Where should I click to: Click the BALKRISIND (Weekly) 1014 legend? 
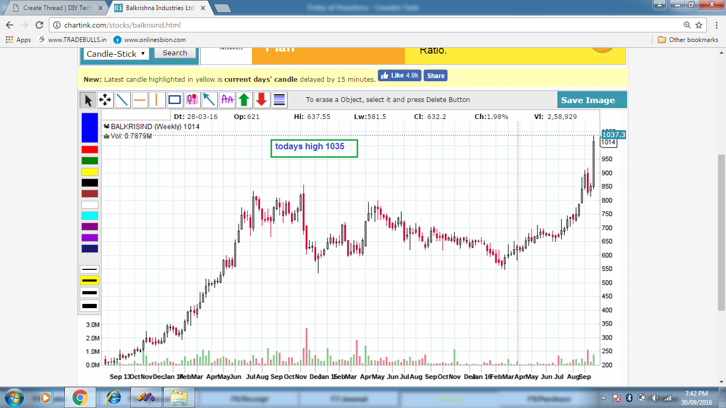click(151, 126)
